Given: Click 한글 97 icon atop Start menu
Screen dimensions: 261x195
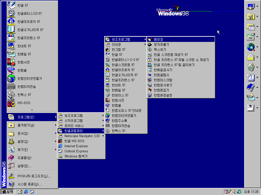Looking at the screenshot, I should pos(11,5).
